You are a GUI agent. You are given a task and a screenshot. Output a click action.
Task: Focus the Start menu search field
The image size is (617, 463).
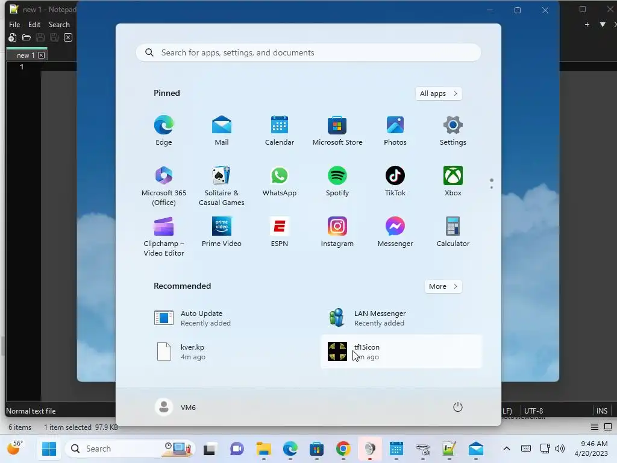point(308,53)
